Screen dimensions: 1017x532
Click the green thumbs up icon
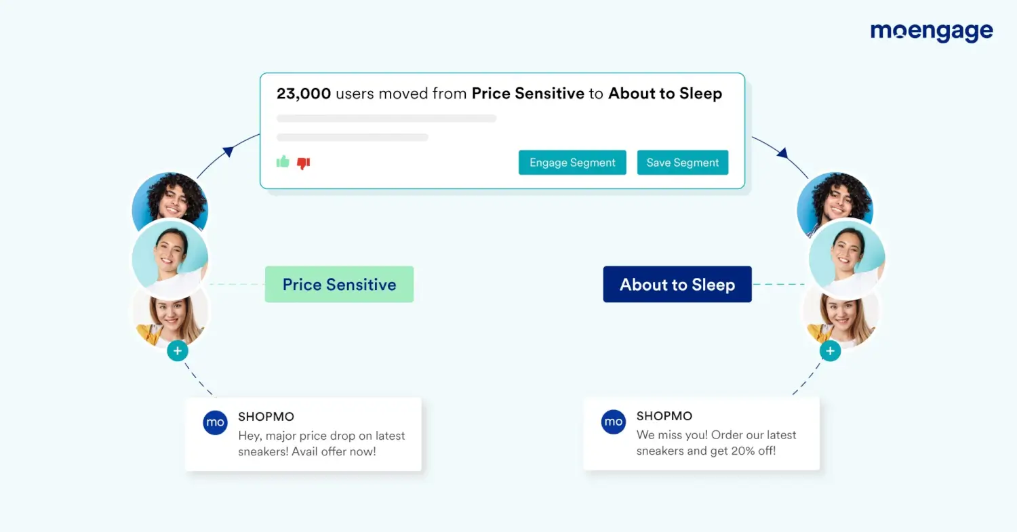pyautogui.click(x=283, y=161)
